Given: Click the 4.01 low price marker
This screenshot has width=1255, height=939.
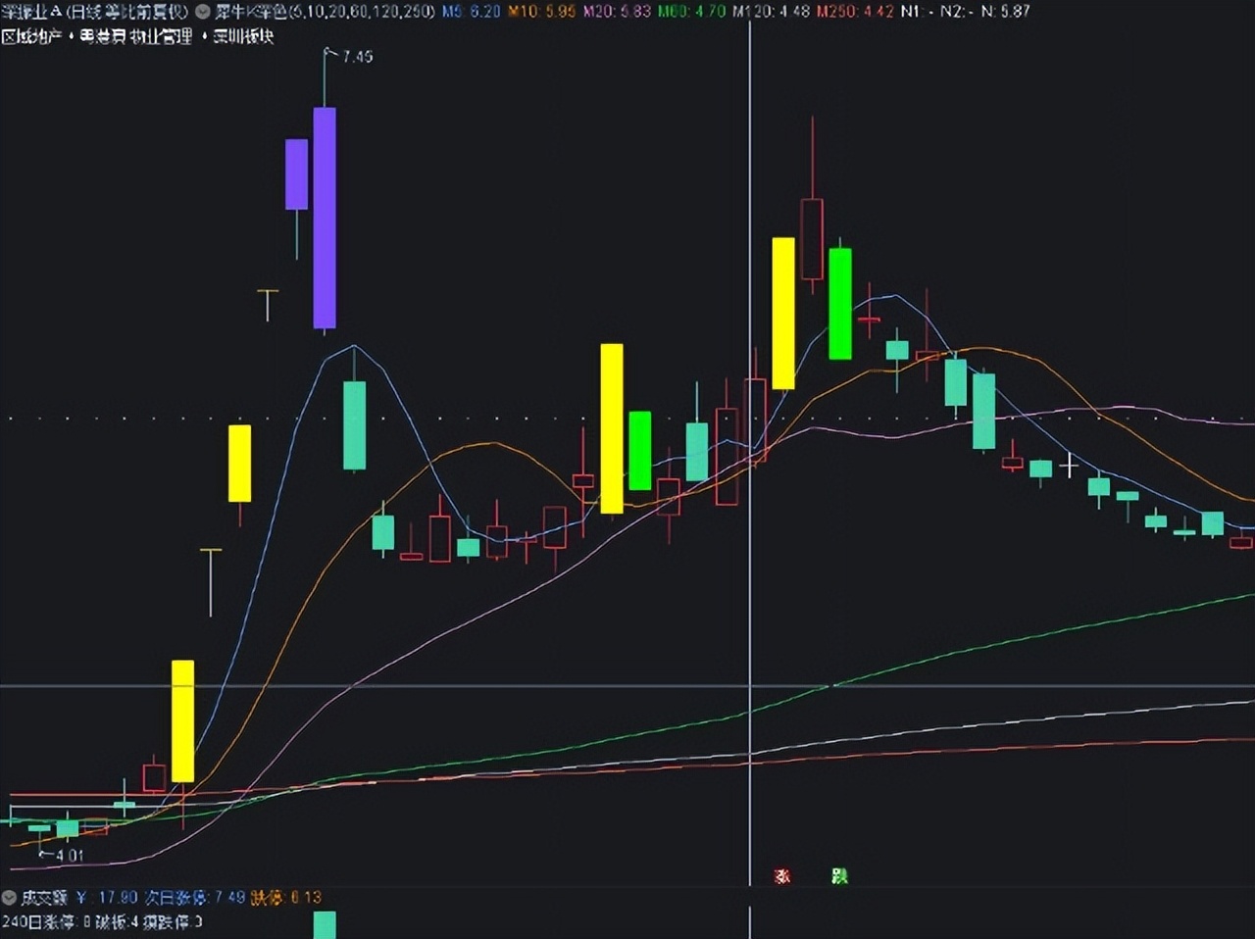Looking at the screenshot, I should tap(69, 856).
